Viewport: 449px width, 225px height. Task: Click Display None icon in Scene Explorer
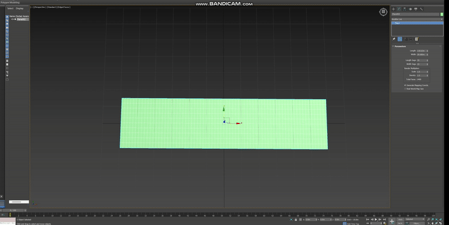[x=7, y=65]
